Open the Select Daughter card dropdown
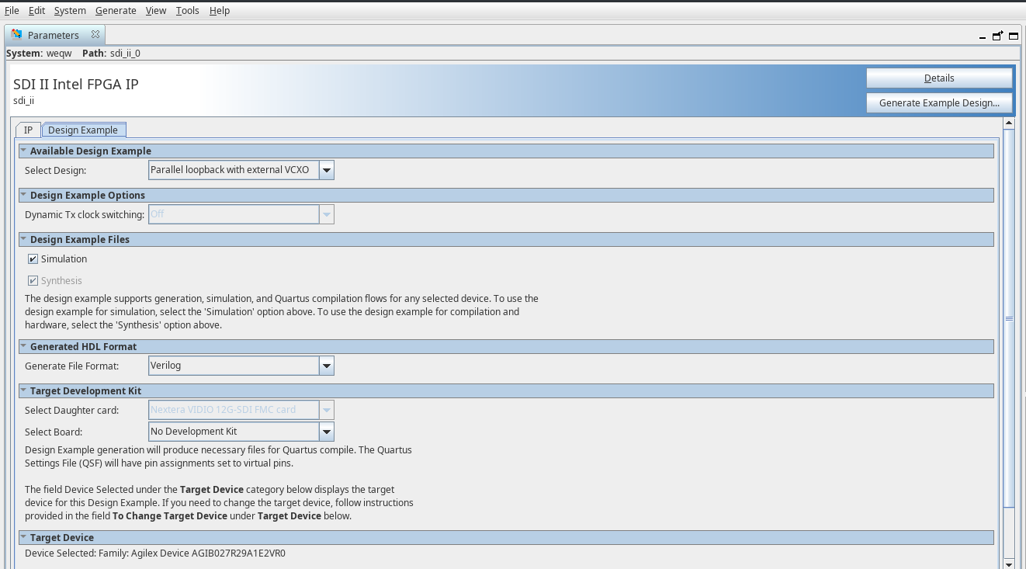Image resolution: width=1026 pixels, height=569 pixels. 327,410
